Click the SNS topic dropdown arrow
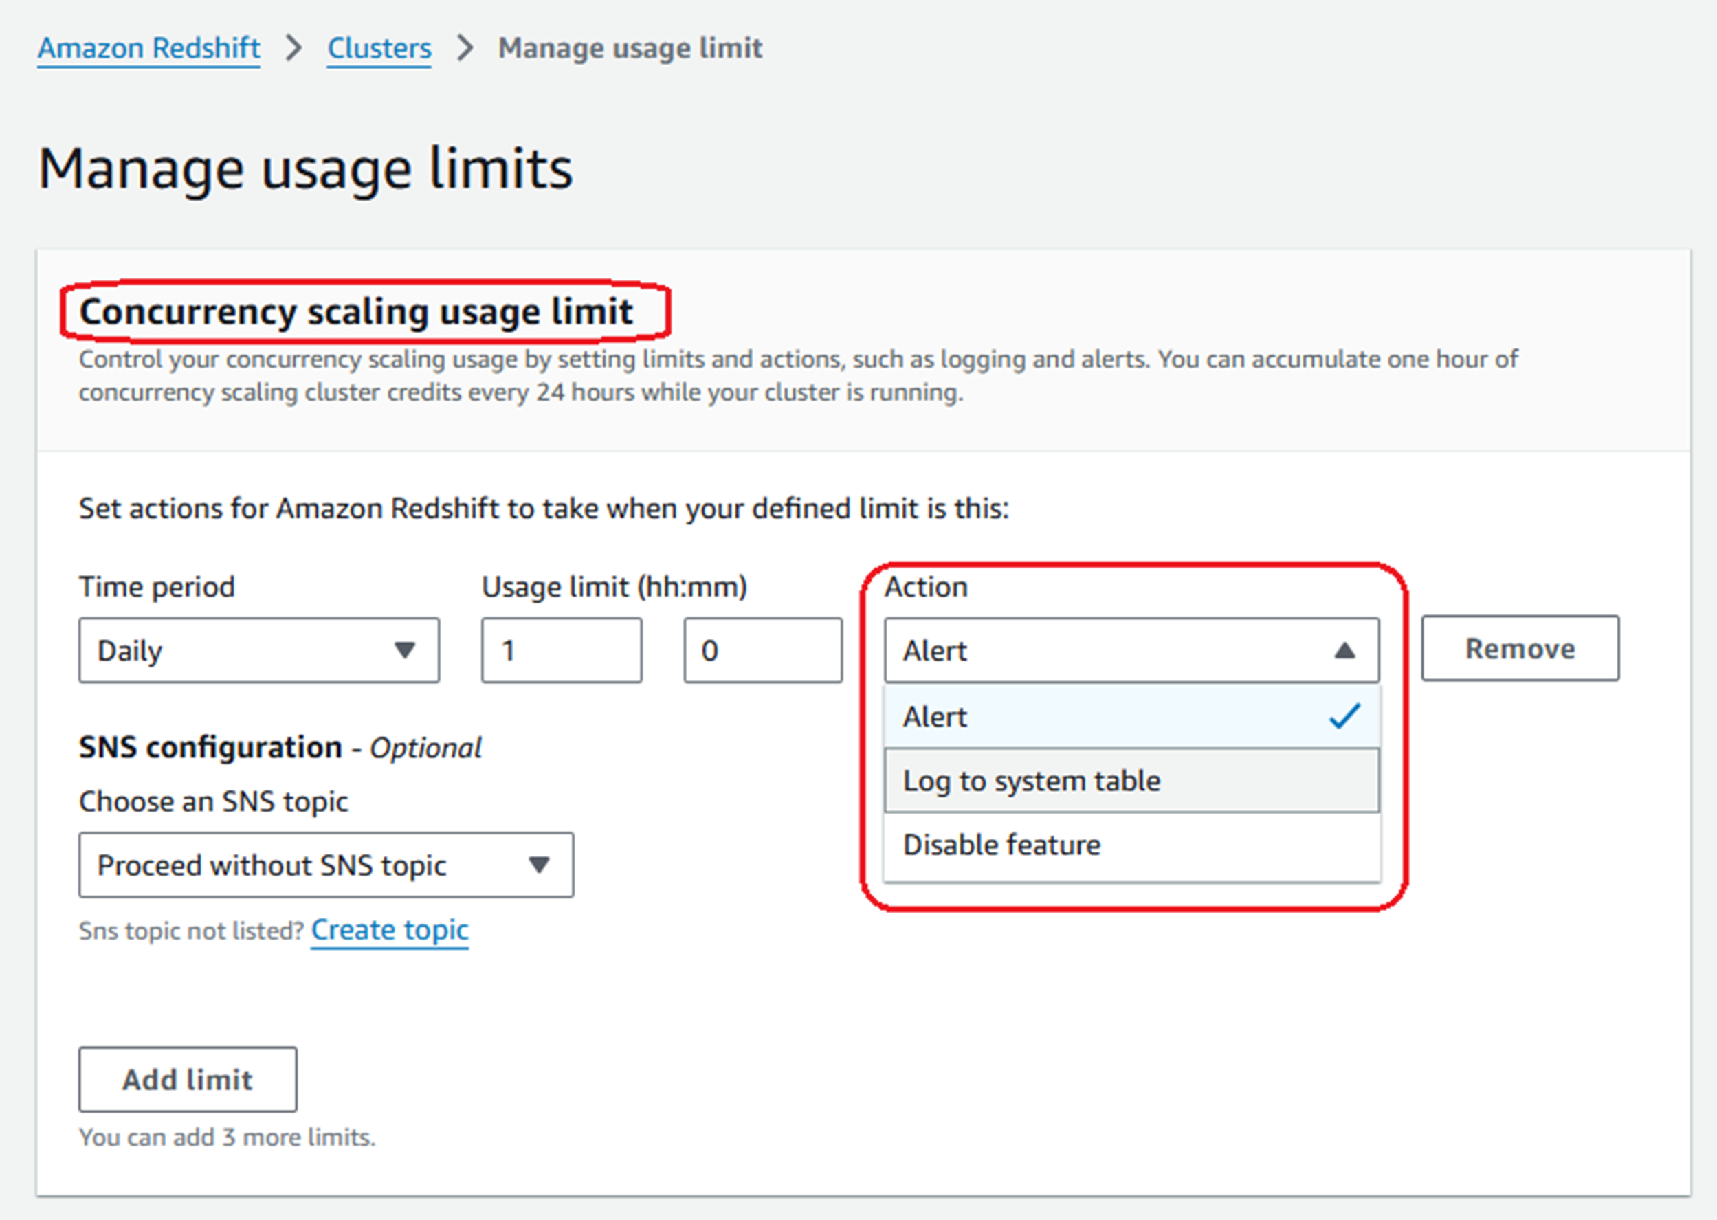The image size is (1717, 1220). click(538, 865)
